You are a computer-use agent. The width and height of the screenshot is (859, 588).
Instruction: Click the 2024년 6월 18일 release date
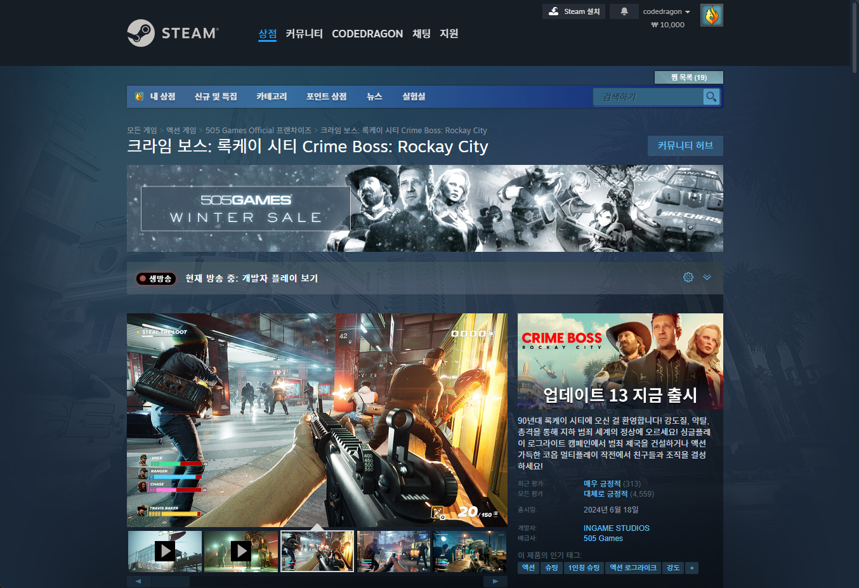(x=611, y=509)
